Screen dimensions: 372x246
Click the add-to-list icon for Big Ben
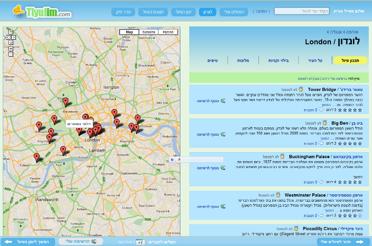(223, 134)
